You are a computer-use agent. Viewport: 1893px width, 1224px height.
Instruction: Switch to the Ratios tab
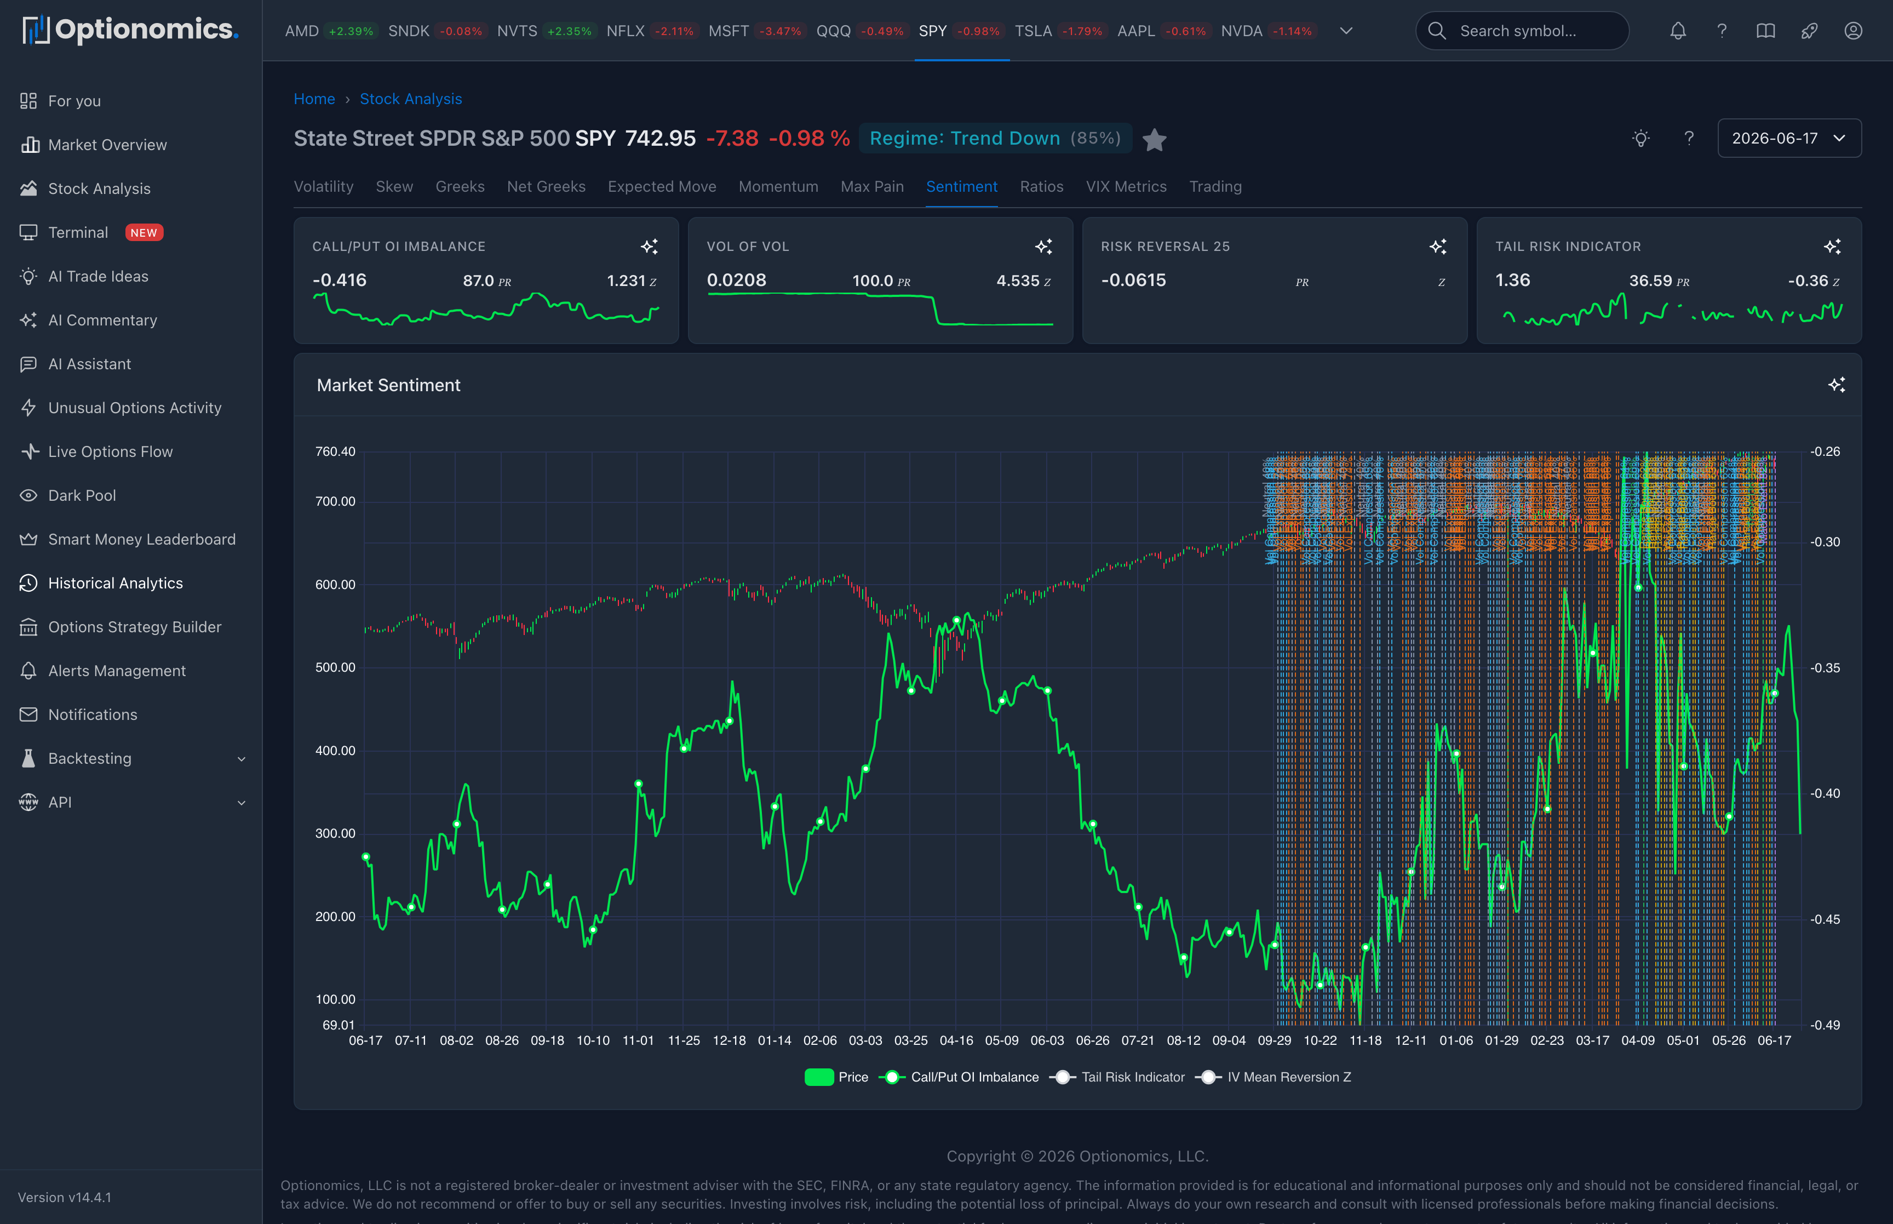(1041, 186)
